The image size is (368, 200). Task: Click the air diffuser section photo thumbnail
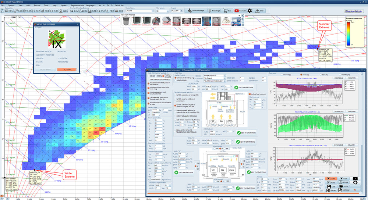pyautogui.click(x=226, y=21)
